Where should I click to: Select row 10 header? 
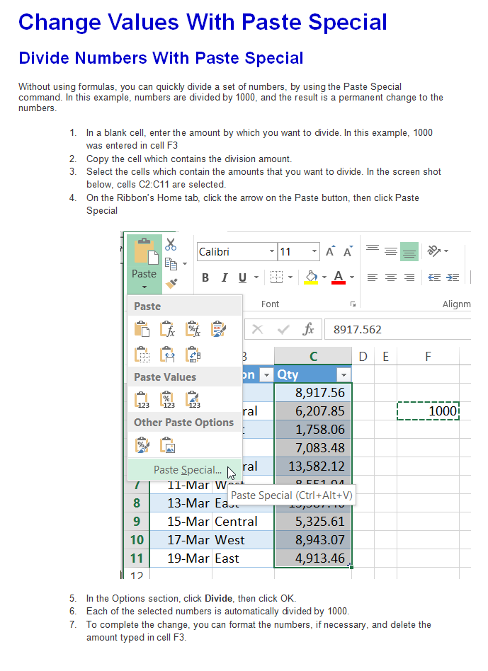click(x=137, y=539)
